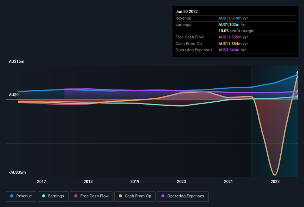
Task: Select the 2017 x-axis label
Action: point(41,181)
